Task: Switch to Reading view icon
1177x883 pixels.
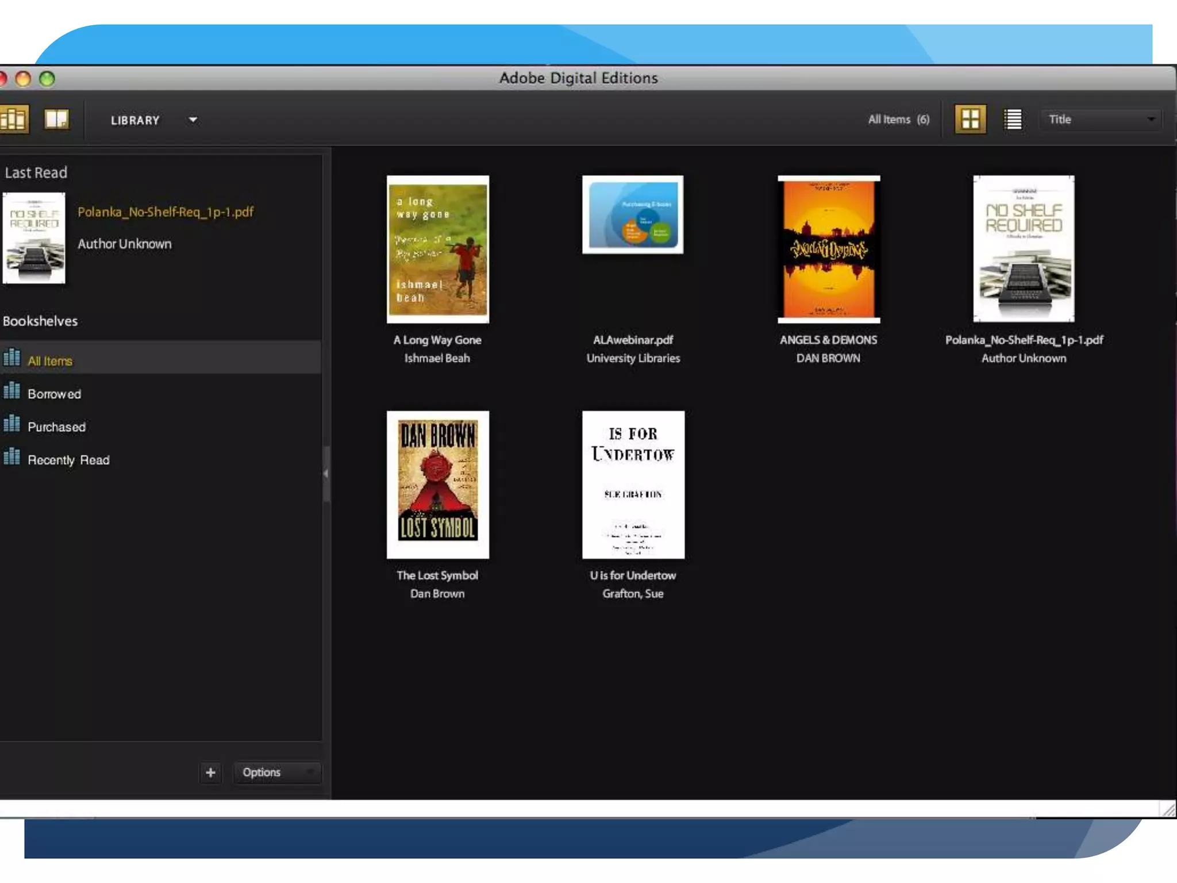Action: (x=56, y=120)
